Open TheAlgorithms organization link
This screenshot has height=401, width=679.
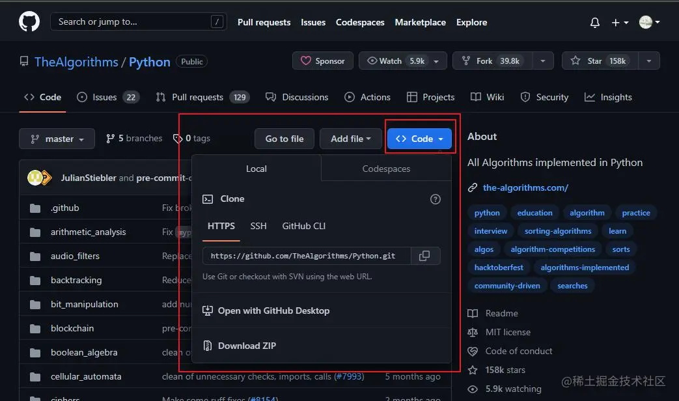pyautogui.click(x=76, y=62)
